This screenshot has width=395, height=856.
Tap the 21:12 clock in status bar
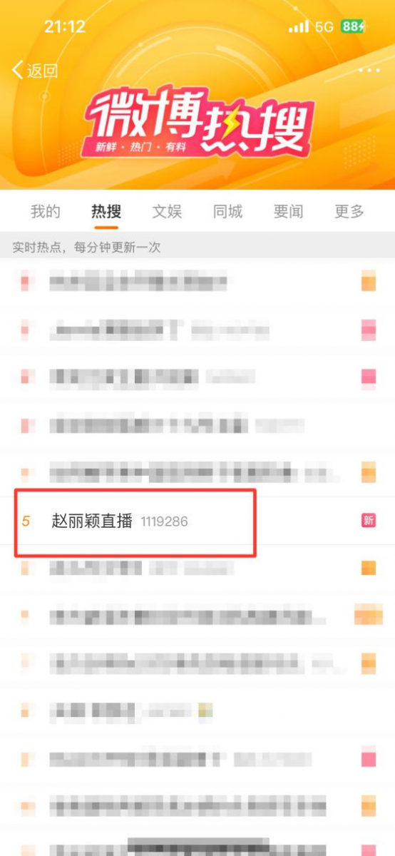coord(64,27)
